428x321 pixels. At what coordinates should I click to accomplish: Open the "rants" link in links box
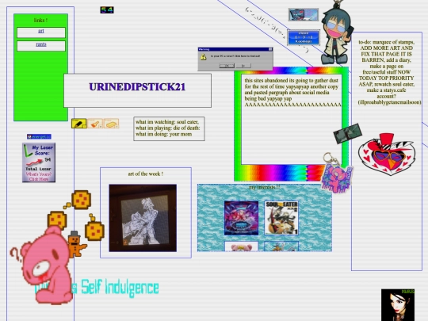41,44
